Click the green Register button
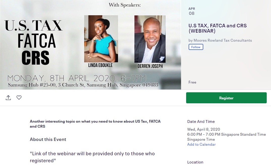 (x=226, y=98)
